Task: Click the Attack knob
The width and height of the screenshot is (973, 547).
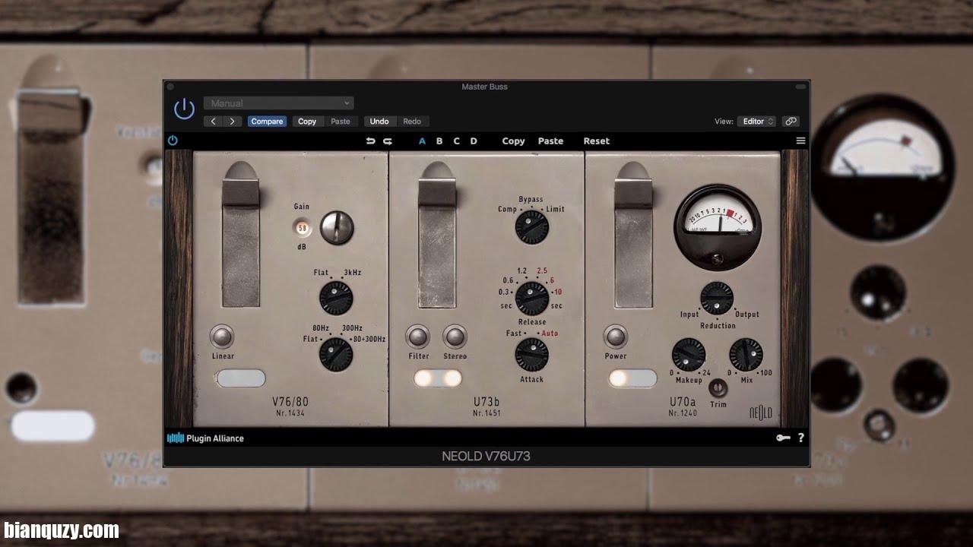Action: (532, 355)
